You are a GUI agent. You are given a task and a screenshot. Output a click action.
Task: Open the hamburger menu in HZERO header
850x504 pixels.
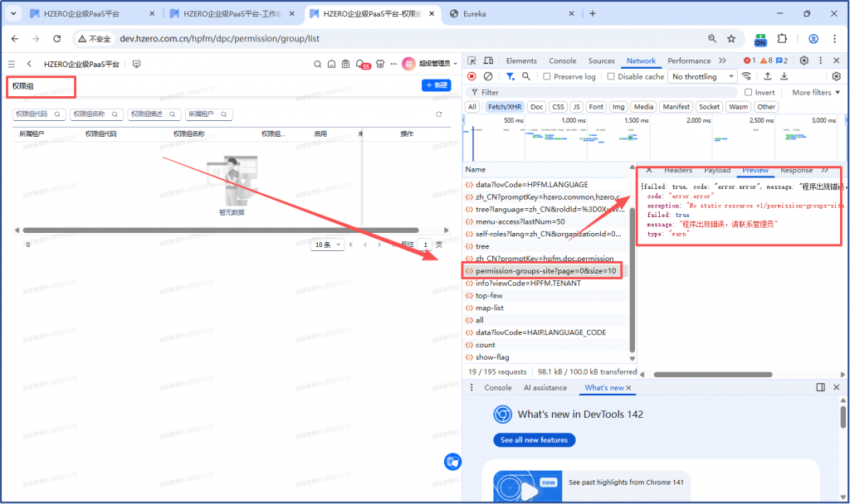tap(12, 64)
